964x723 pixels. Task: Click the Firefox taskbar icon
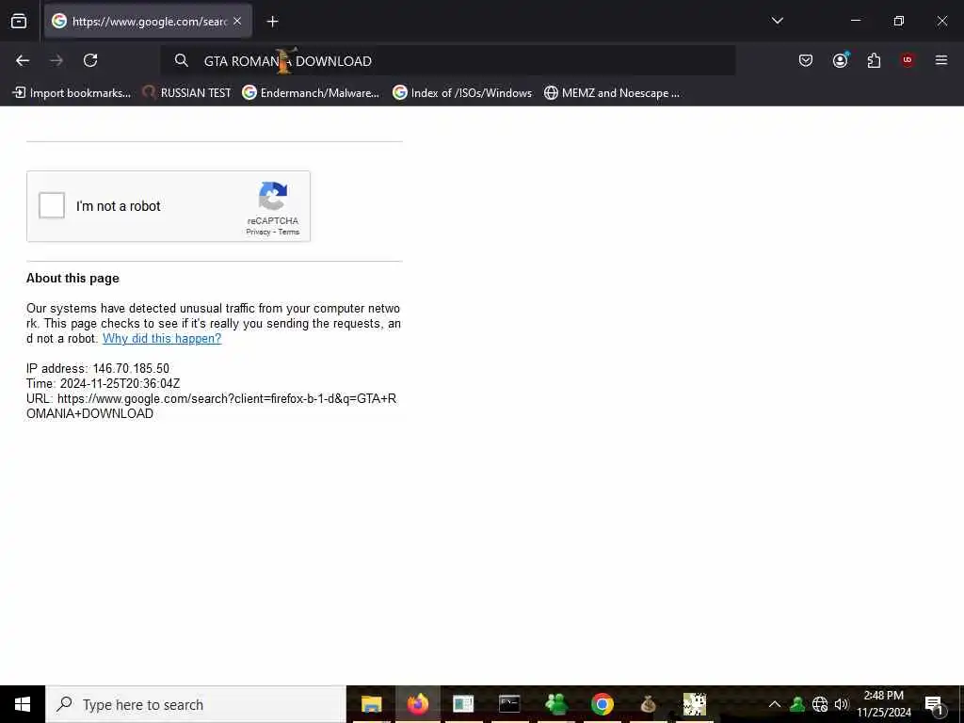[417, 704]
